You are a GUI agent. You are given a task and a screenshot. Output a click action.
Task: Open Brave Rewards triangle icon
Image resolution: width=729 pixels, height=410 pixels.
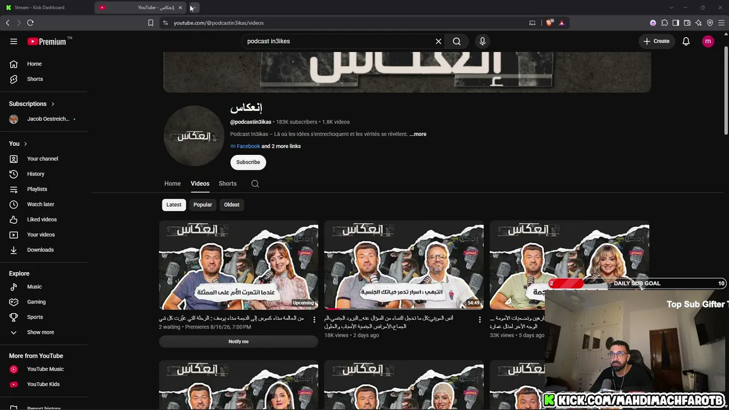tap(562, 23)
